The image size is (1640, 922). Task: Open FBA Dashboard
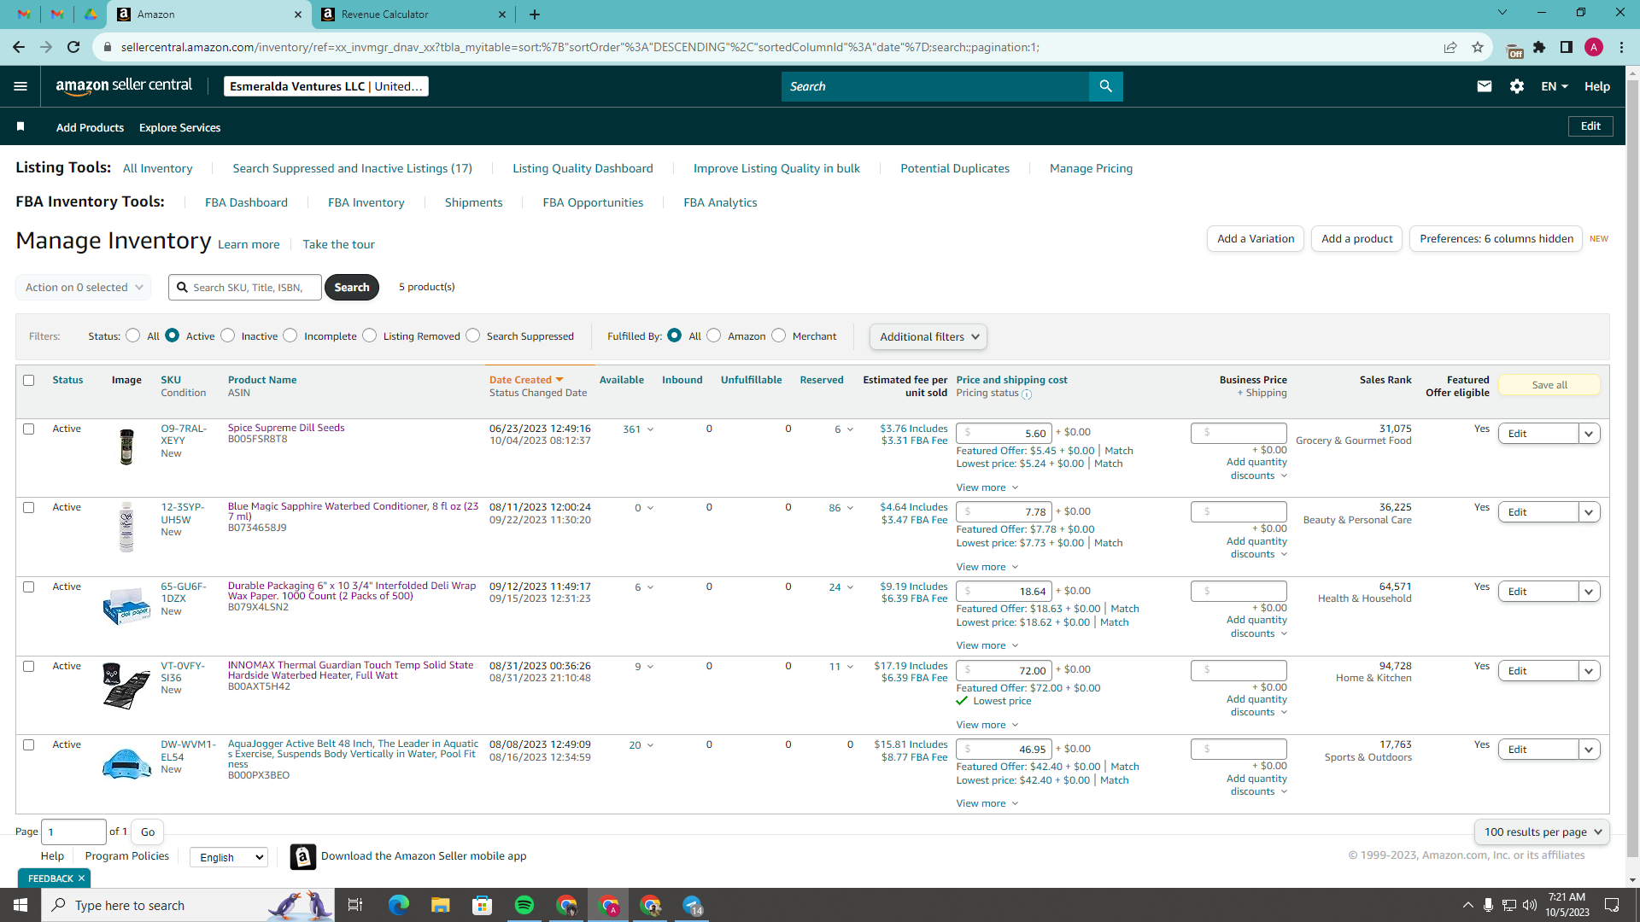pos(246,202)
